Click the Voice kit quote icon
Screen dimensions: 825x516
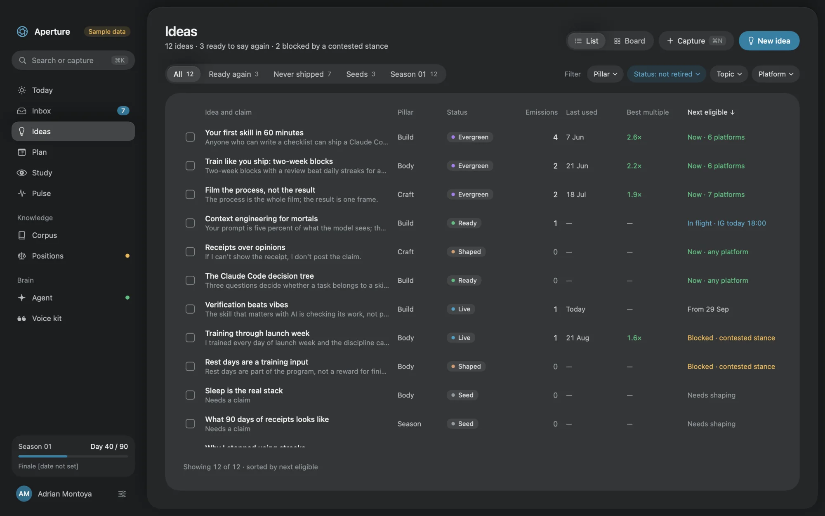[22, 318]
